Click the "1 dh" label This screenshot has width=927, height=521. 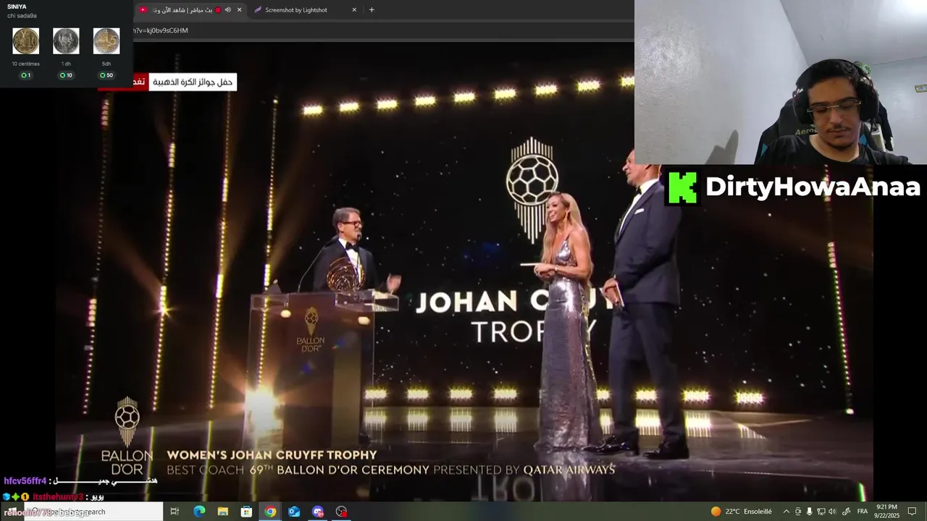click(66, 64)
